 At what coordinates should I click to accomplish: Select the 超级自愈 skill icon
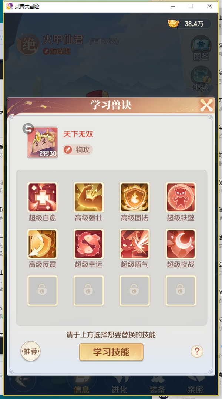point(43,197)
